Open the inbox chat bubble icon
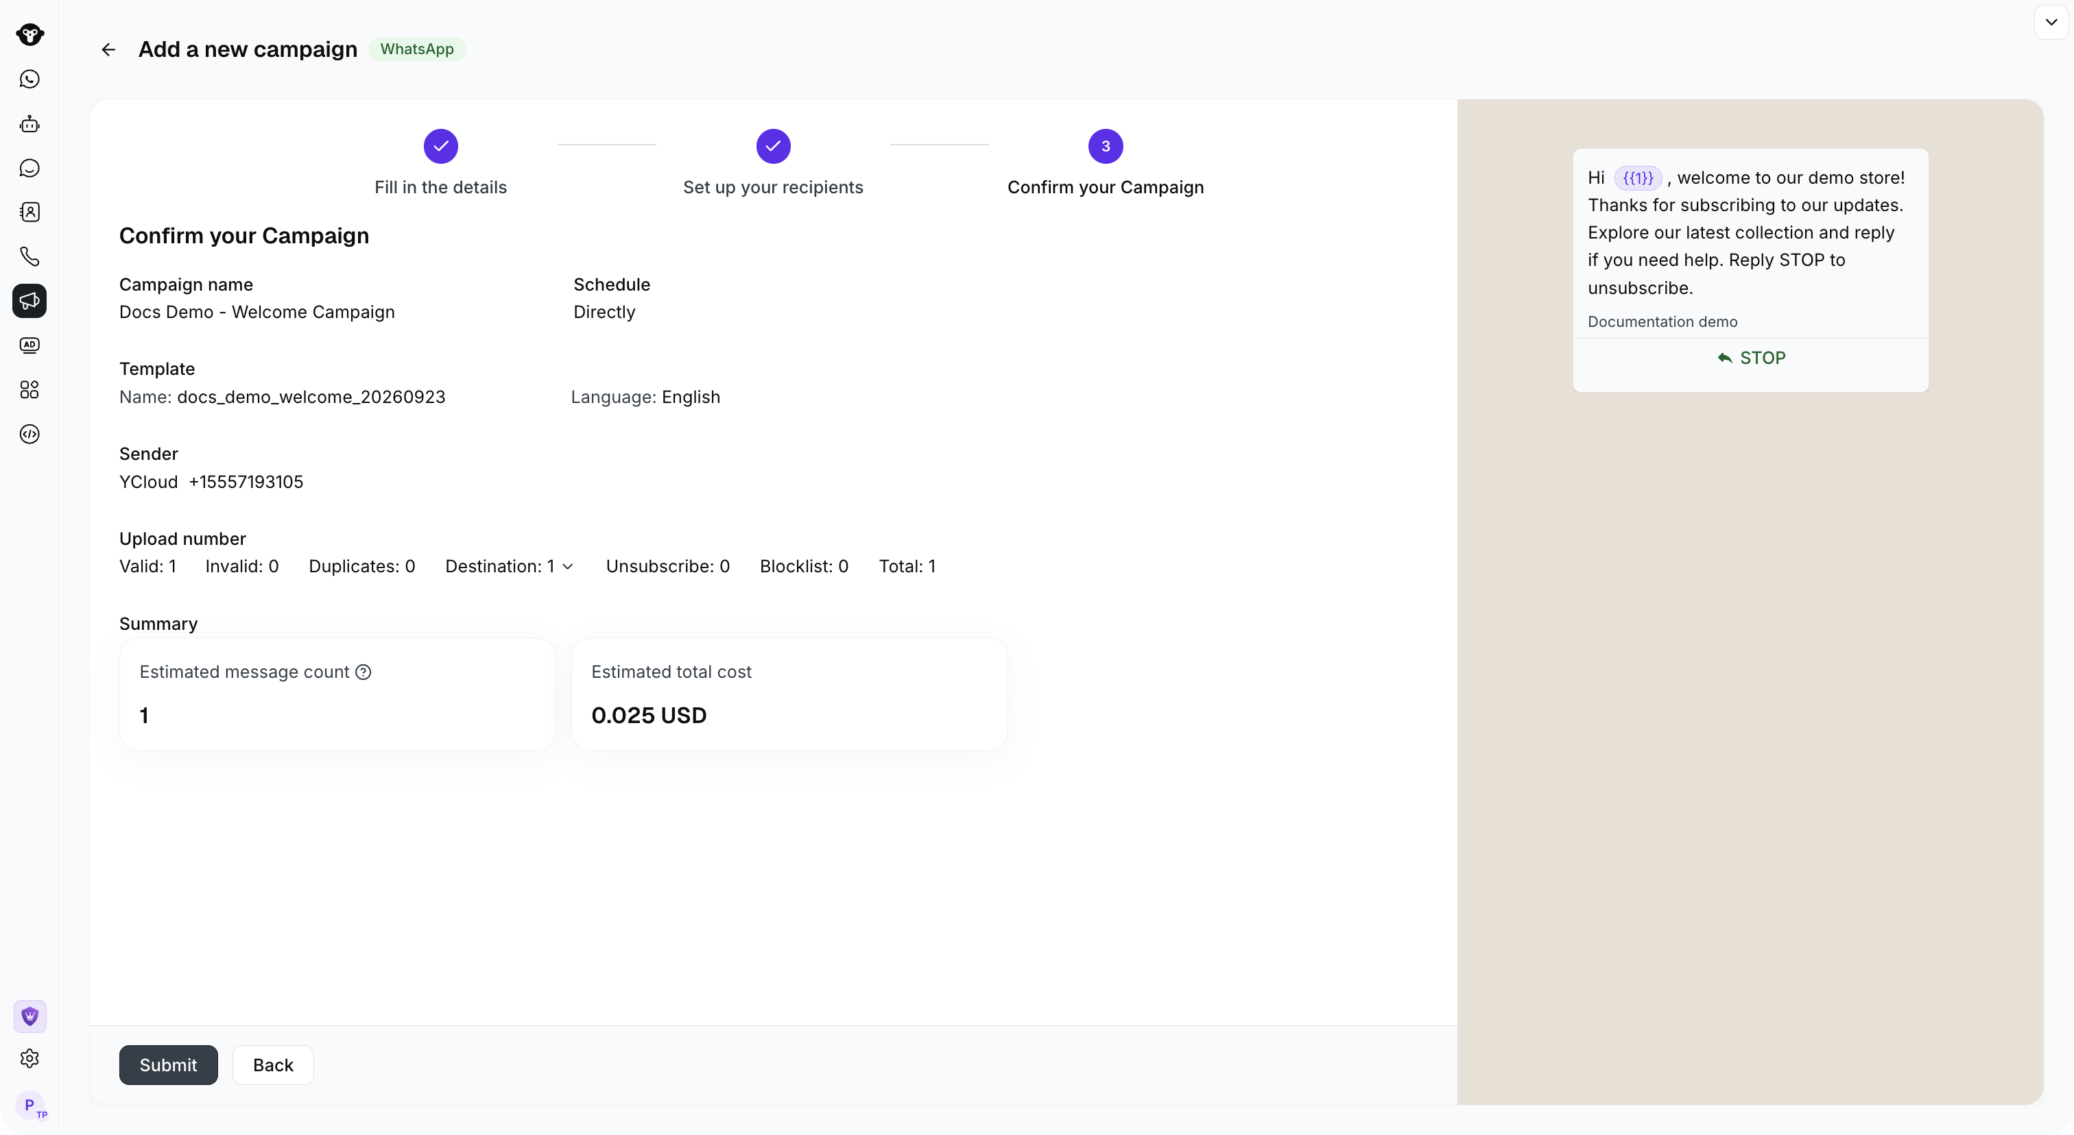This screenshot has height=1135, width=2074. click(x=29, y=168)
